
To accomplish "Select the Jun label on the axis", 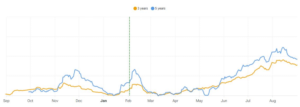I will pos(224,101).
